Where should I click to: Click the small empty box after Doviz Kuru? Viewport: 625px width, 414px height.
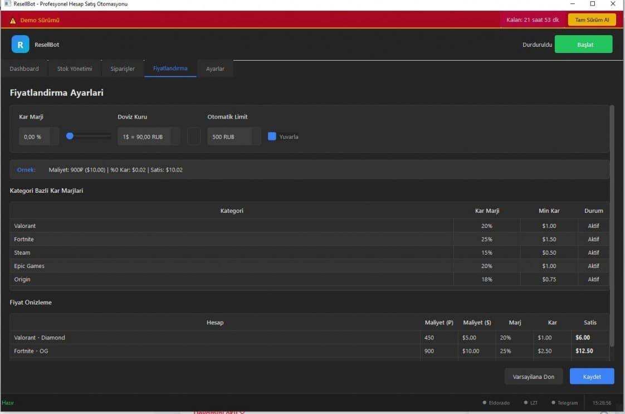194,137
